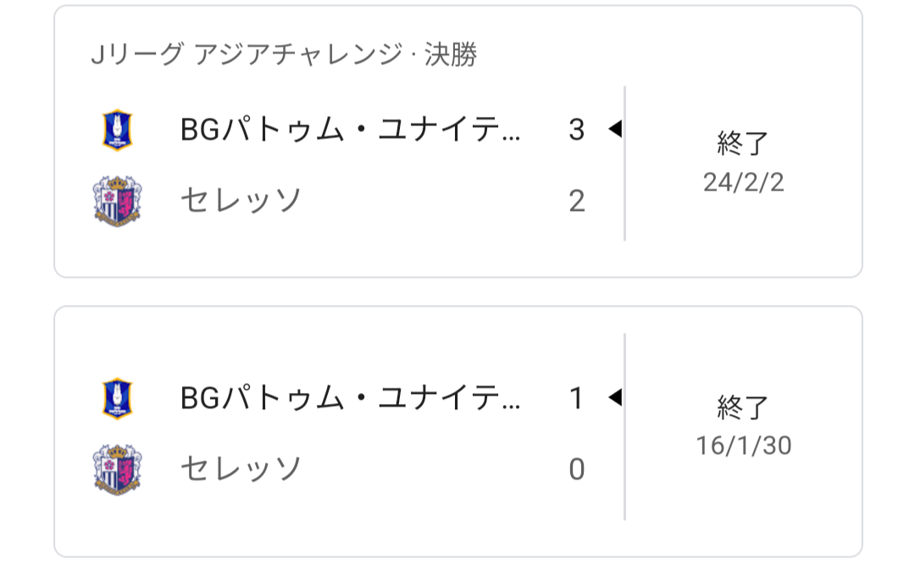915x588 pixels.
Task: Open BGパトゥム・ユナイテ… team in bottom match
Action: (x=350, y=398)
